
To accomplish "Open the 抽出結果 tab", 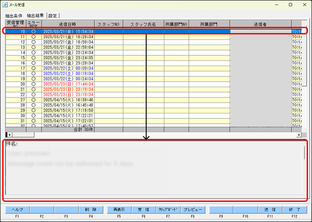I will click(35, 15).
